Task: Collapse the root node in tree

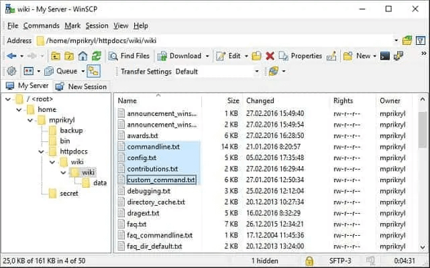Action: [x=8, y=99]
